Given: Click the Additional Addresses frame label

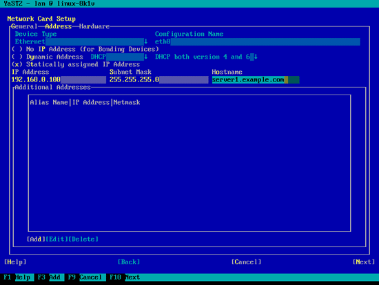Looking at the screenshot, I should 52,87.
